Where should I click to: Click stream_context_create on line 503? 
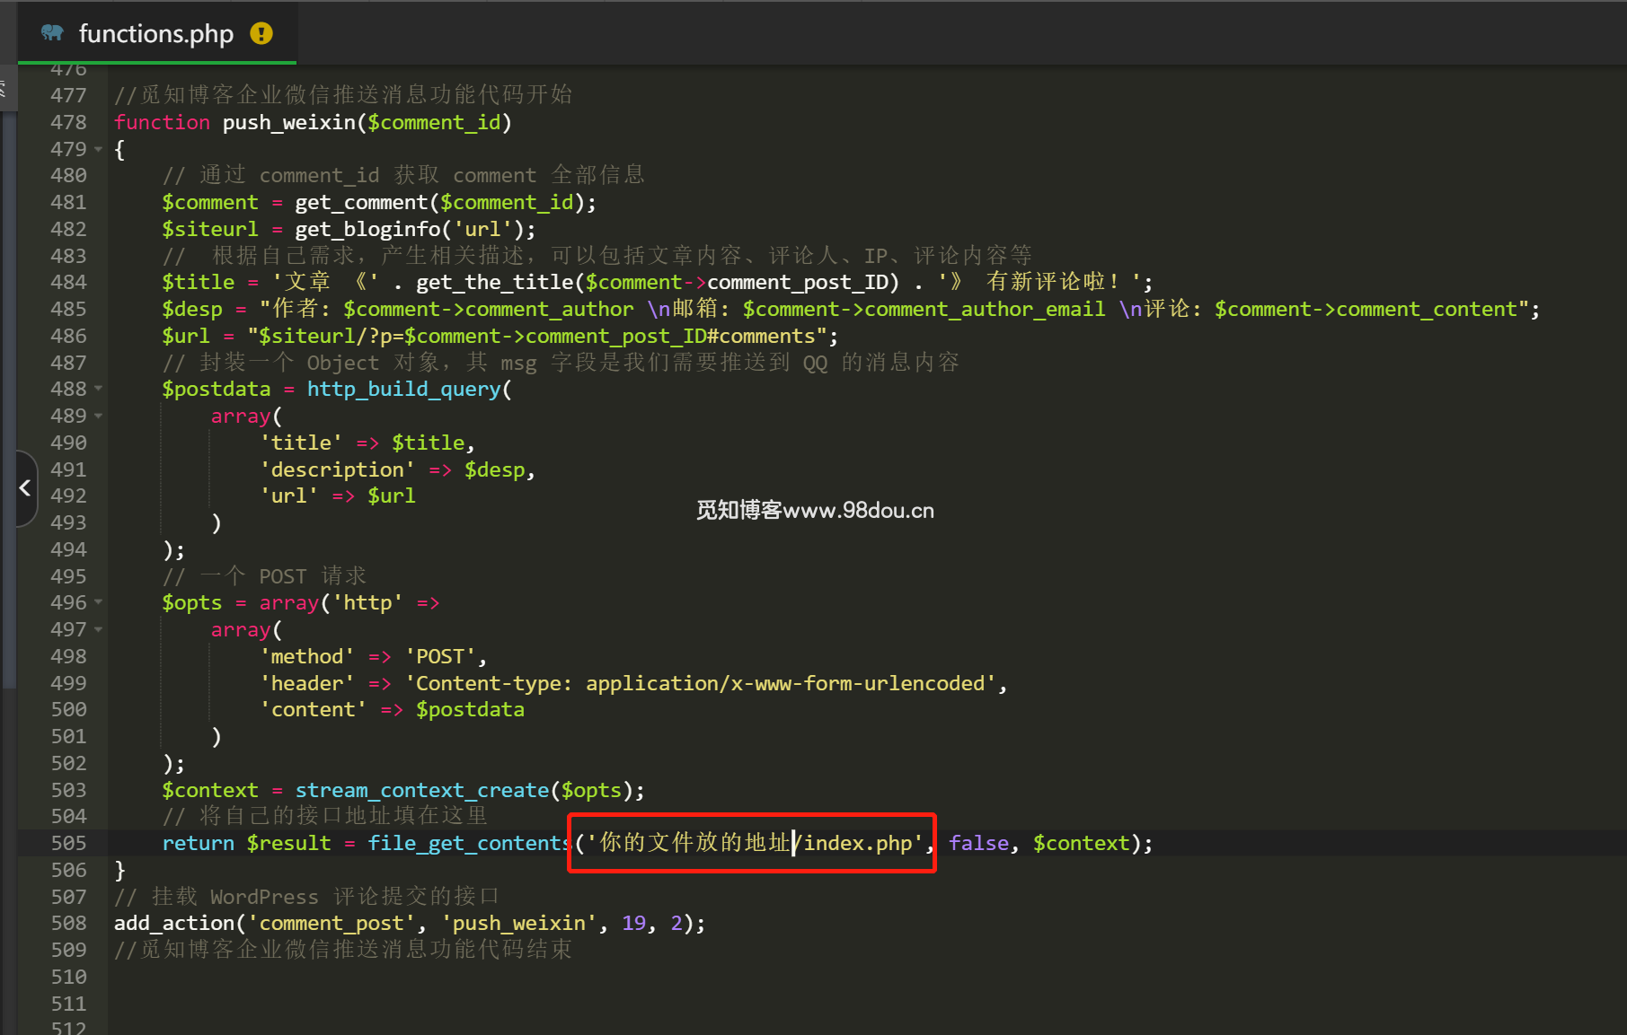click(x=422, y=791)
